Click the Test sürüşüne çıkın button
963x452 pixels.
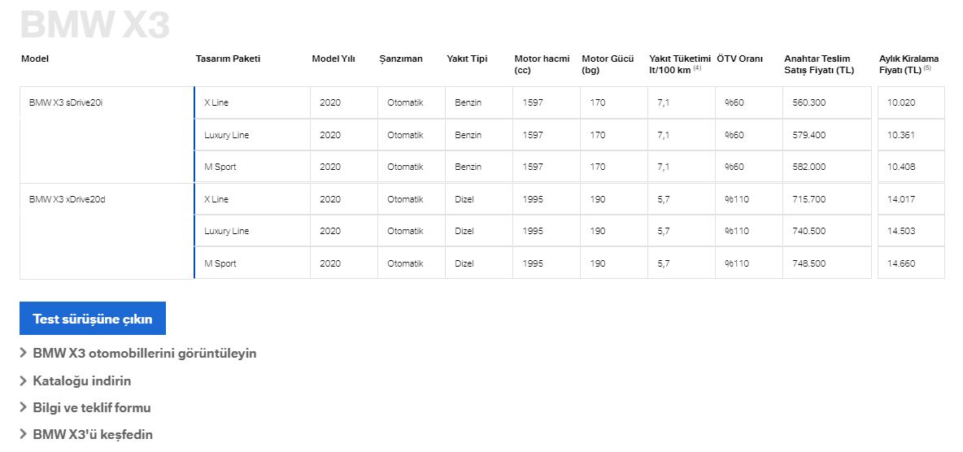click(x=93, y=318)
